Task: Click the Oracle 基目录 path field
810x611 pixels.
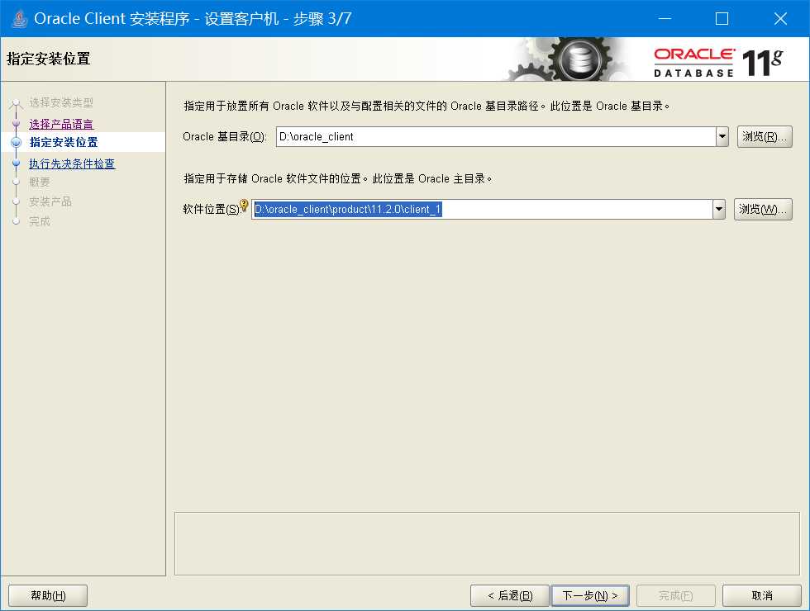Action: [x=496, y=137]
